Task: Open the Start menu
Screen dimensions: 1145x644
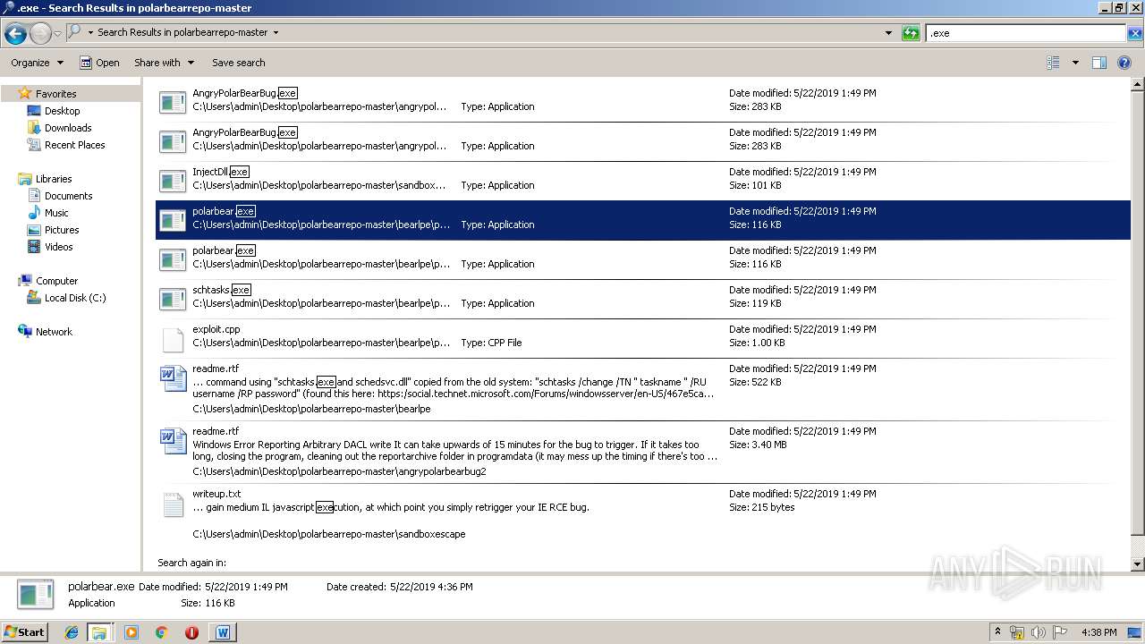Action: [25, 632]
